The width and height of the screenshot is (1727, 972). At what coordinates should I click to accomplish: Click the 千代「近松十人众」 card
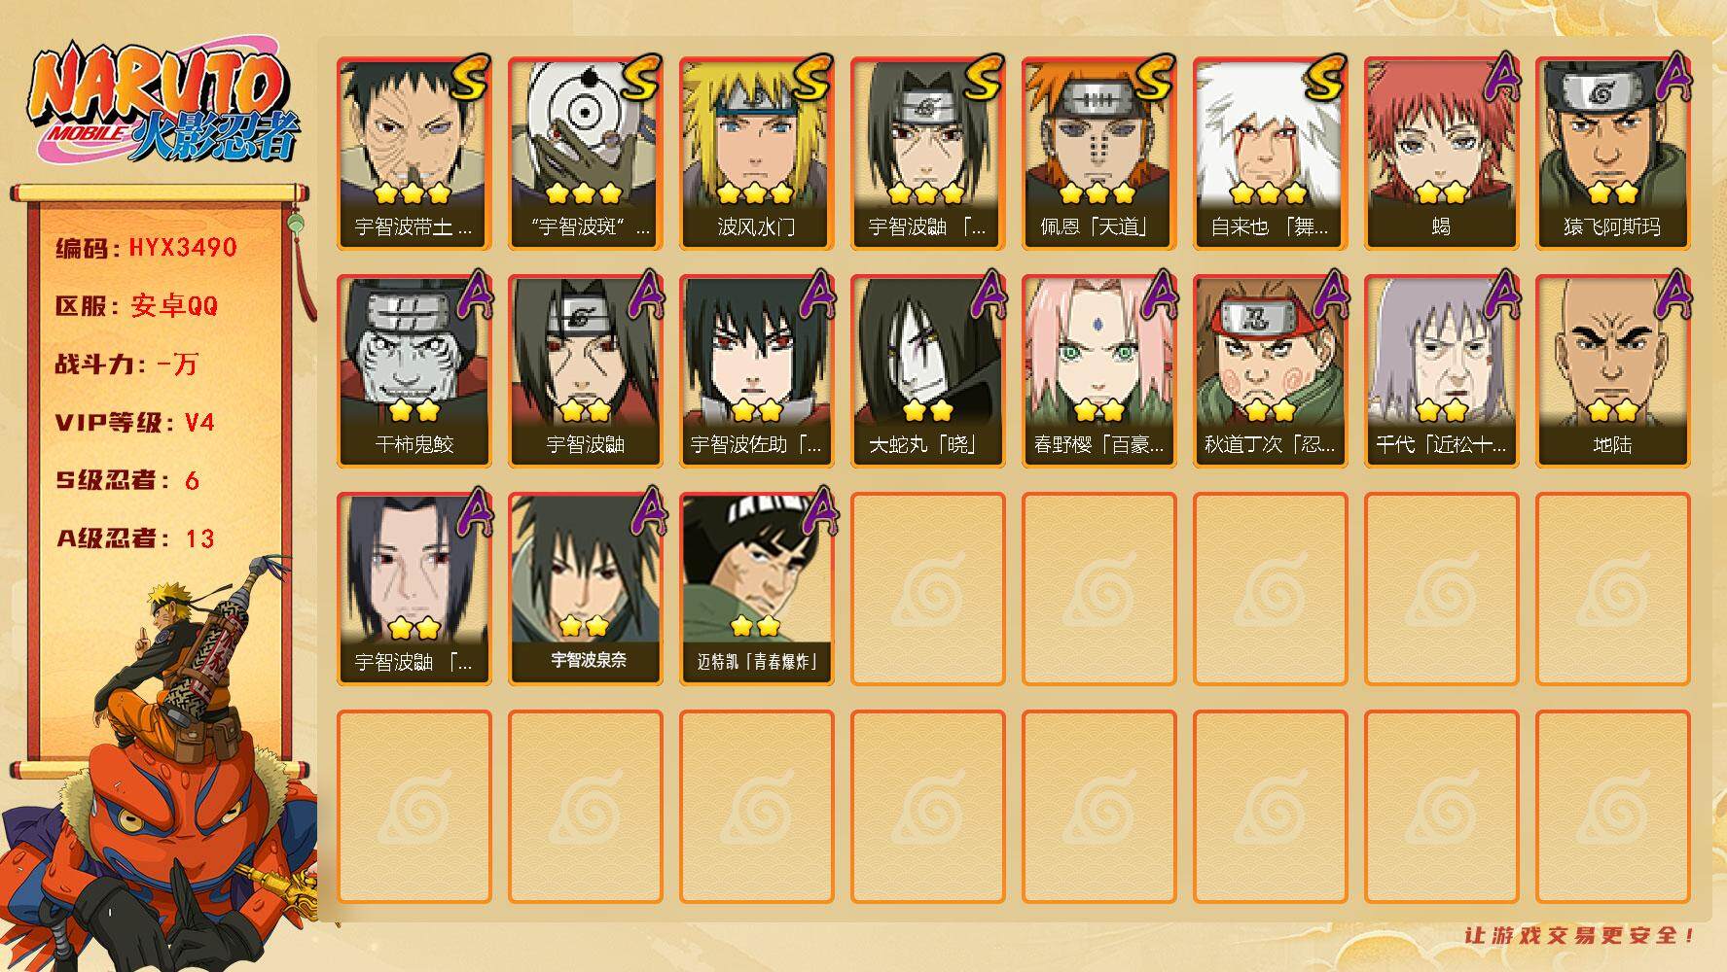click(x=1442, y=371)
